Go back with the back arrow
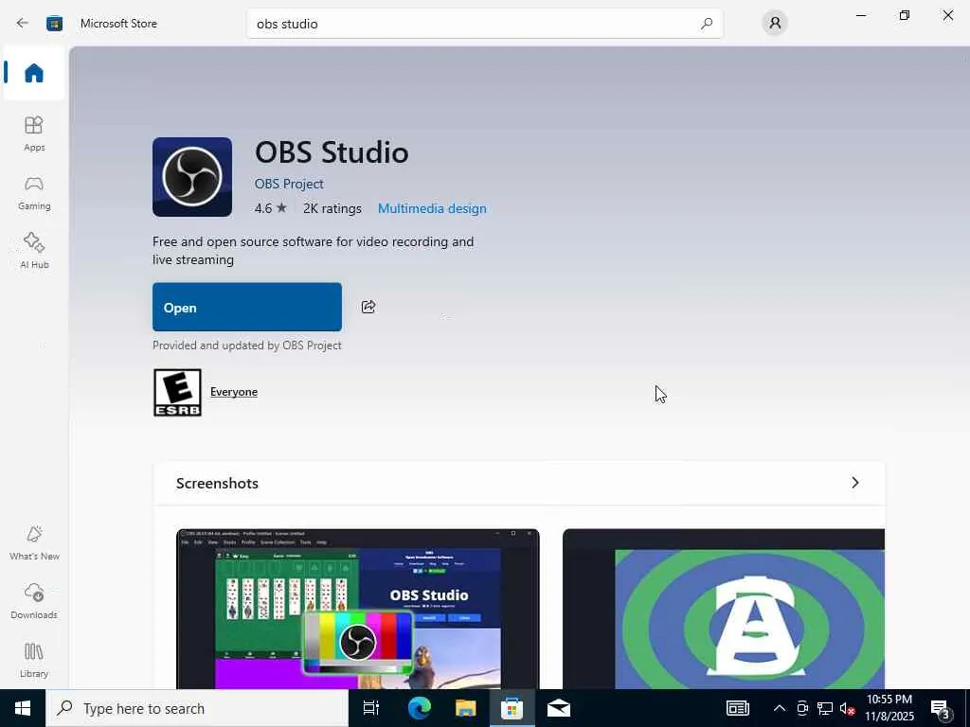 pos(23,24)
